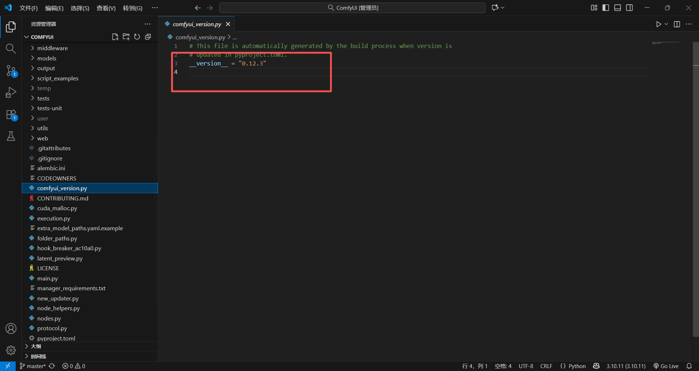Open the 查看(V) menu
This screenshot has height=371, width=699.
click(x=106, y=8)
